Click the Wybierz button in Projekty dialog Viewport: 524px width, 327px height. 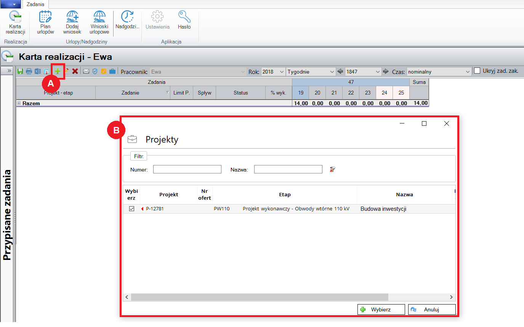381,309
